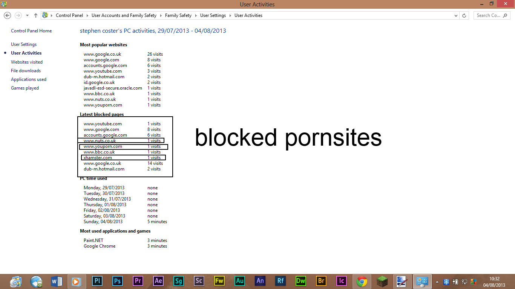Click the first pinned taskbar icon
The width and height of the screenshot is (515, 289).
click(16, 281)
